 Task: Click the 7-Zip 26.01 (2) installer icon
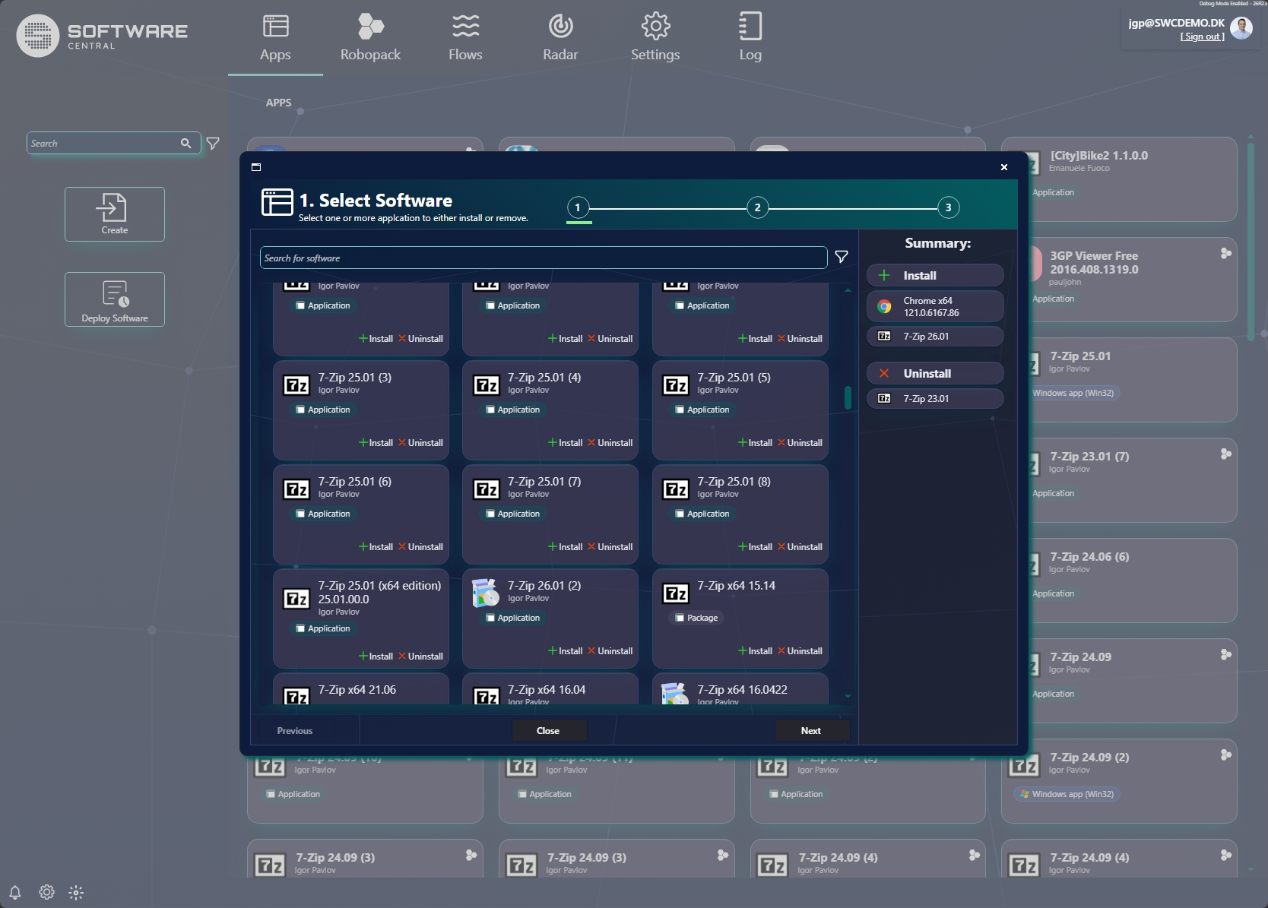(486, 593)
